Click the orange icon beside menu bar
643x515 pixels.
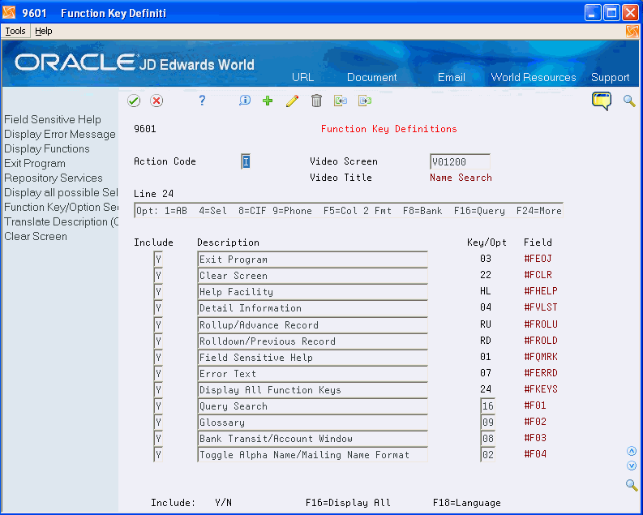pos(632,31)
